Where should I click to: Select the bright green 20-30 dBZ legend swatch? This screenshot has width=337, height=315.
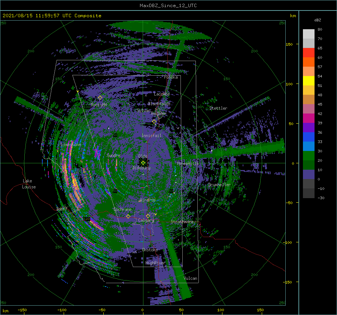(309, 156)
